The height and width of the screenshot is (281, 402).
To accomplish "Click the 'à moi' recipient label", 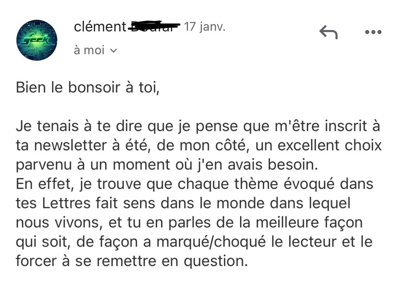I will coord(89,50).
